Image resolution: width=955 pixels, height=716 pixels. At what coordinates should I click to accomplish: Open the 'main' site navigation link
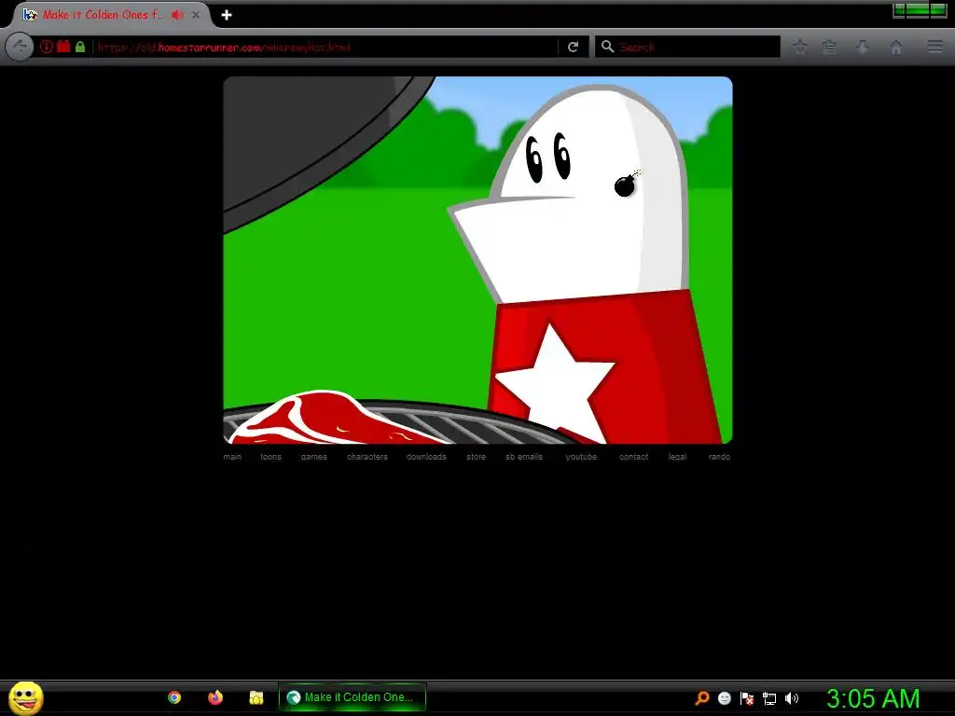(232, 457)
